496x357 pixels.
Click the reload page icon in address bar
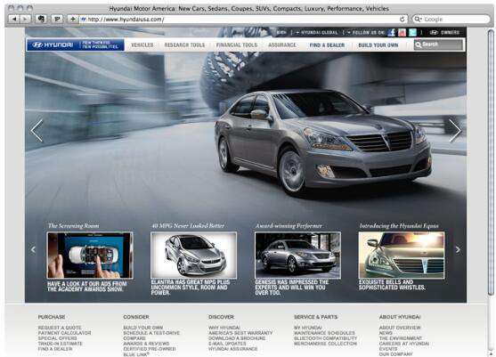(x=402, y=19)
